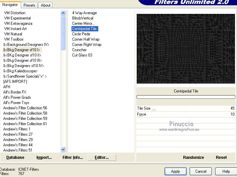
Task: Click Import filters
Action: click(44, 158)
